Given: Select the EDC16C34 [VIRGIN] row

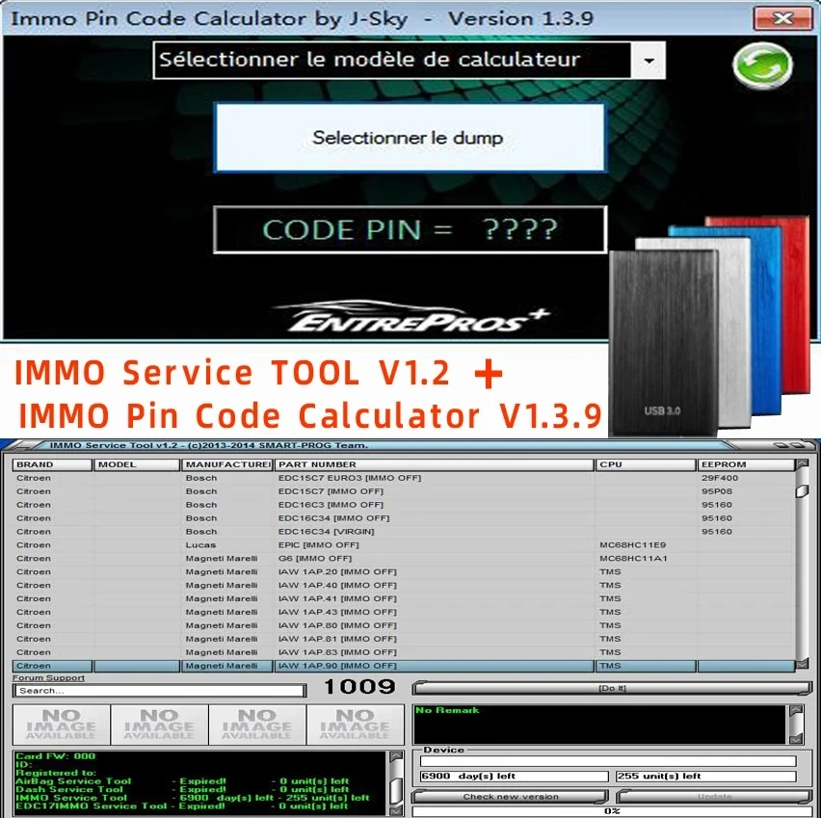Looking at the screenshot, I should [403, 532].
